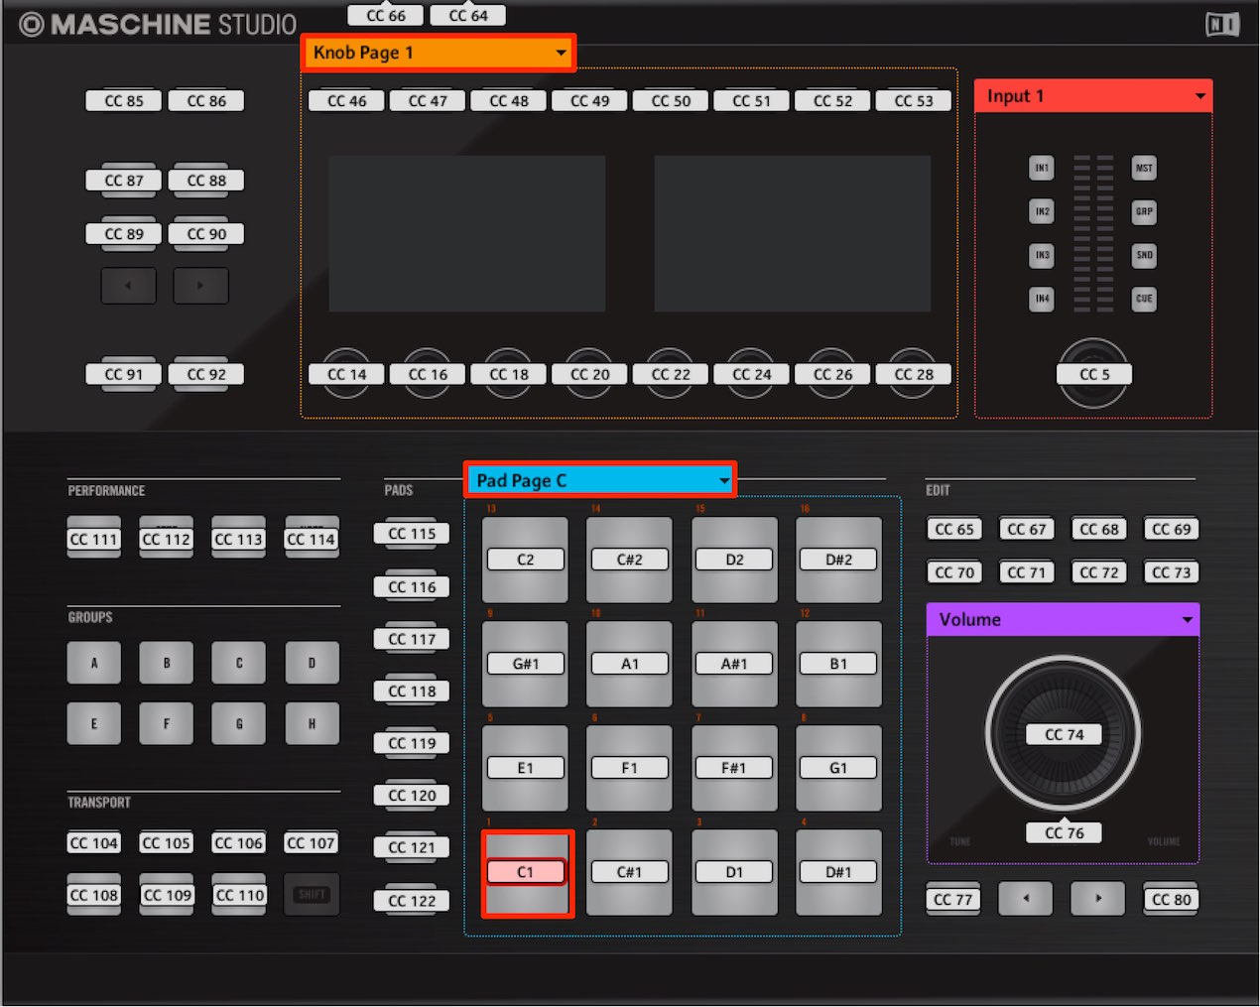Toggle Group A button

click(93, 662)
